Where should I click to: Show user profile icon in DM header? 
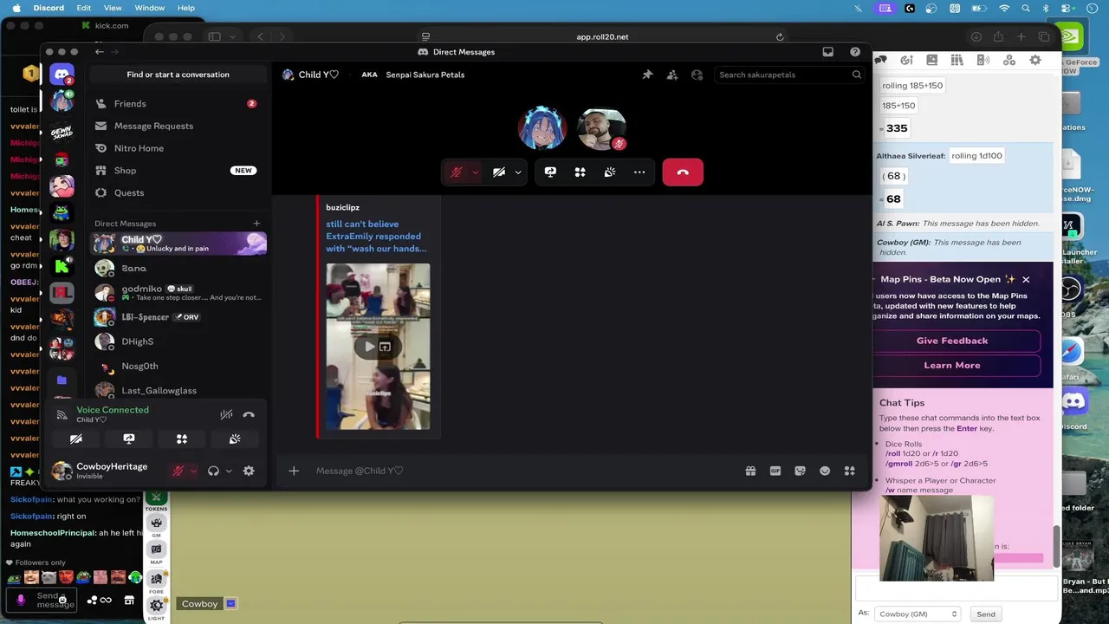tap(697, 75)
